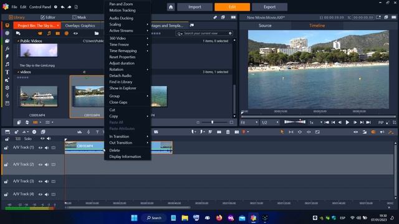Click PiP button in preview controls

(381, 123)
